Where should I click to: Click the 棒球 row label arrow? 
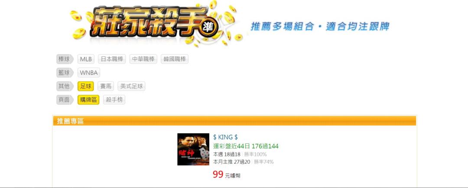pyautogui.click(x=65, y=59)
